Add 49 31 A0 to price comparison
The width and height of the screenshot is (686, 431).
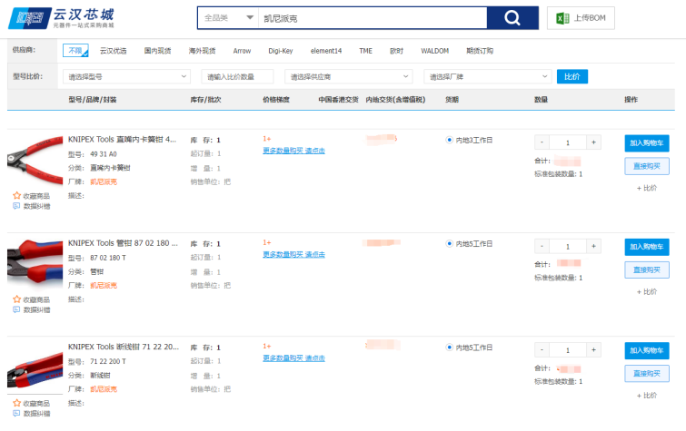647,188
